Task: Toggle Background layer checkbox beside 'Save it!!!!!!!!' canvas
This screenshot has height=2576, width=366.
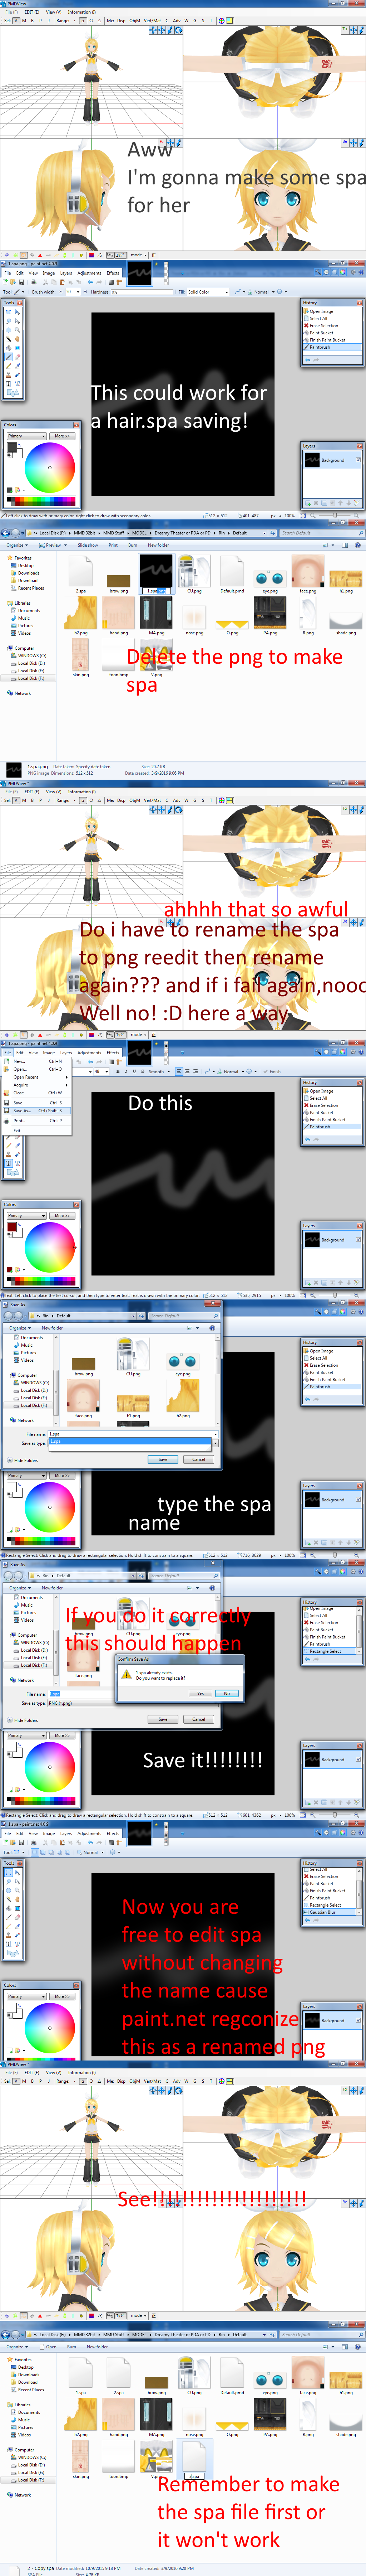Action: 358,1760
